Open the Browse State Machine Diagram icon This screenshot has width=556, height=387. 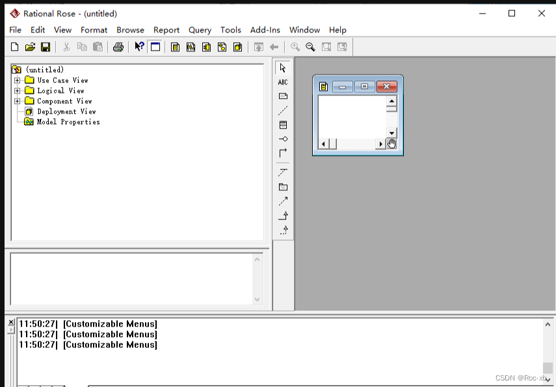point(222,47)
